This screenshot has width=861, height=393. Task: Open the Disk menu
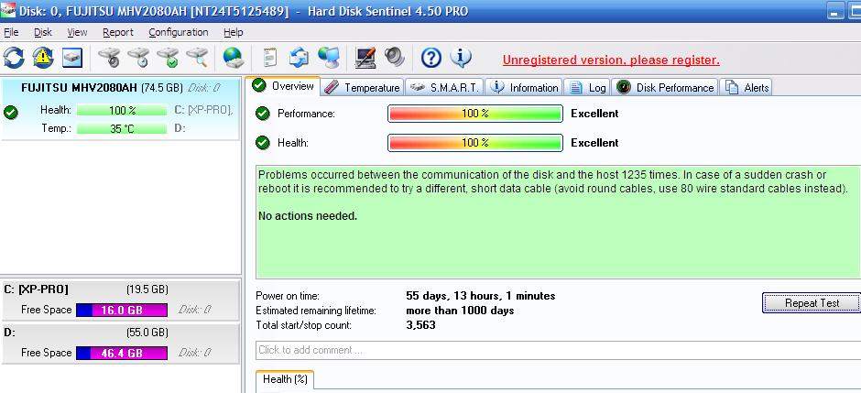pos(43,32)
